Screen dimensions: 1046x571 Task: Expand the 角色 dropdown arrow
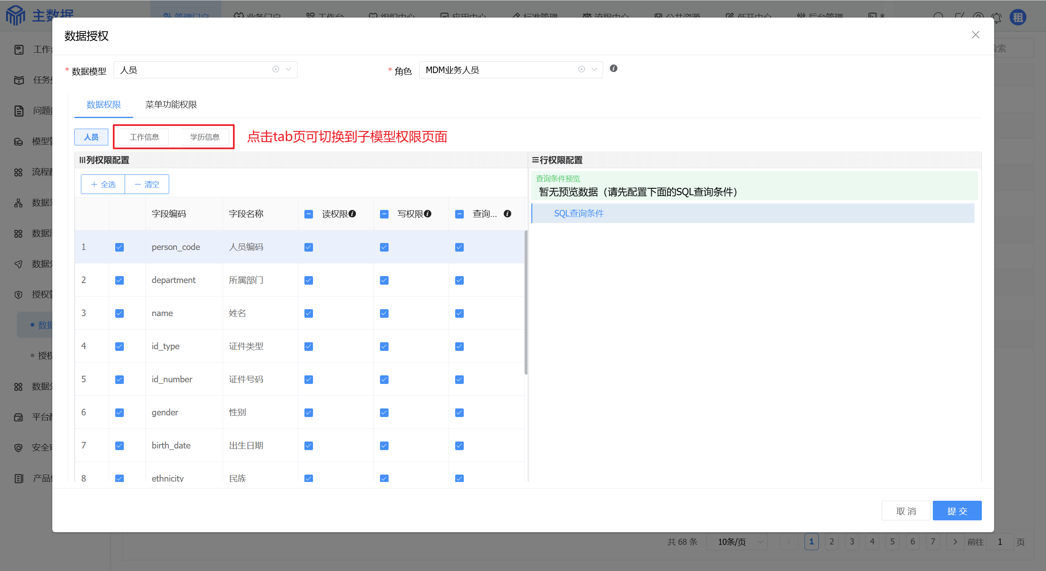[x=594, y=69]
